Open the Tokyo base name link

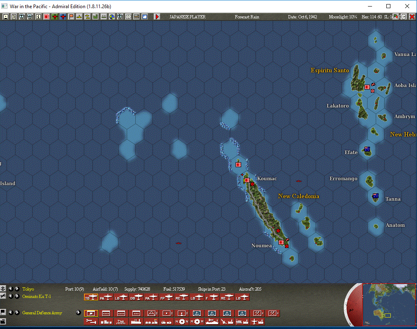pos(28,289)
